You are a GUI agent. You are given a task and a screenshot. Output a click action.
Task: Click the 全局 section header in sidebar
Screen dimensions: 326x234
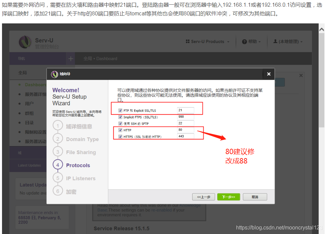(x=22, y=73)
